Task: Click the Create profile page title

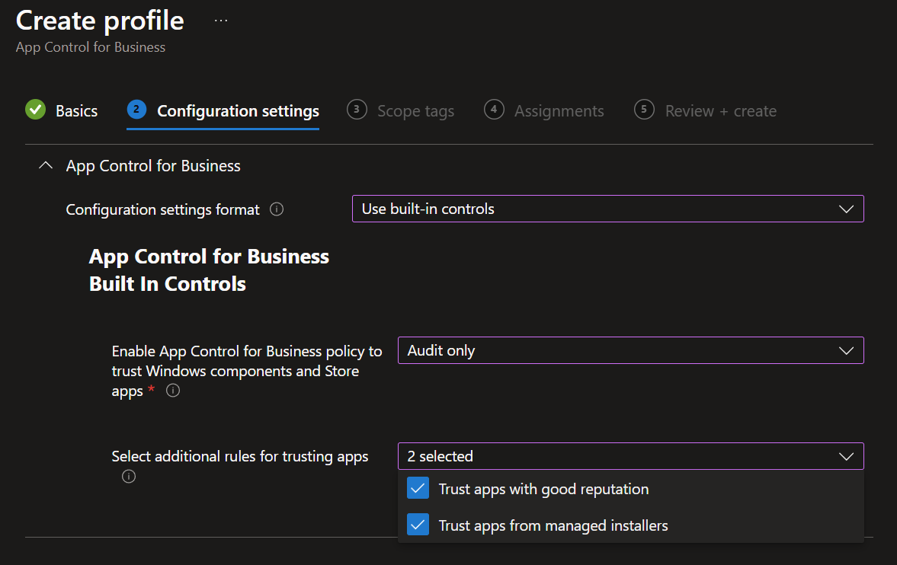Action: click(x=100, y=21)
